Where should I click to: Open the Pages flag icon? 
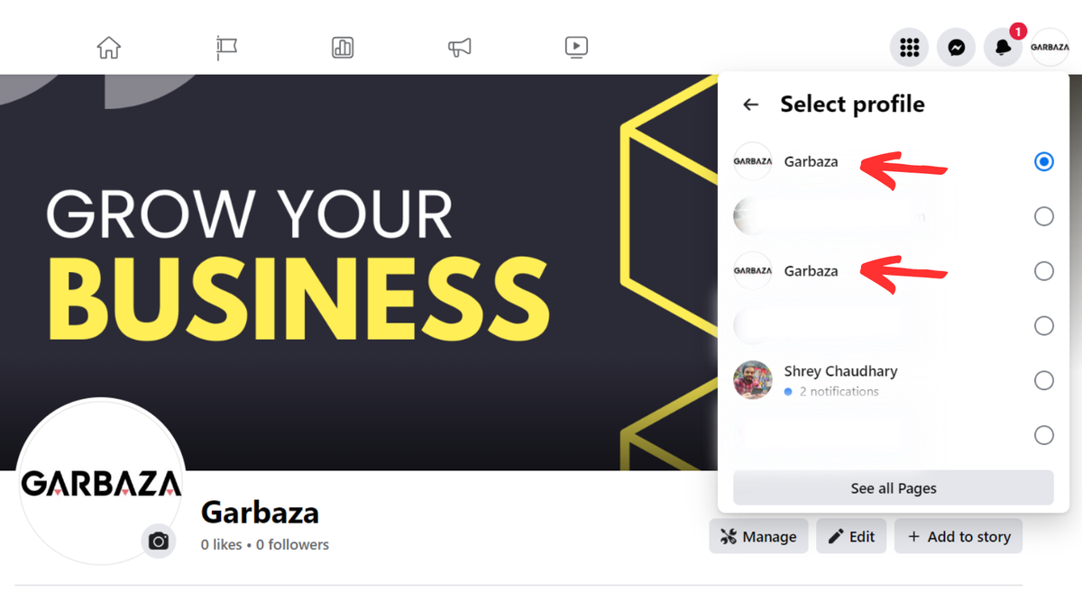226,47
